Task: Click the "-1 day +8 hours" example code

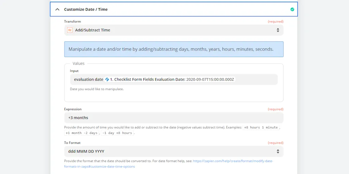Action: (x=117, y=133)
